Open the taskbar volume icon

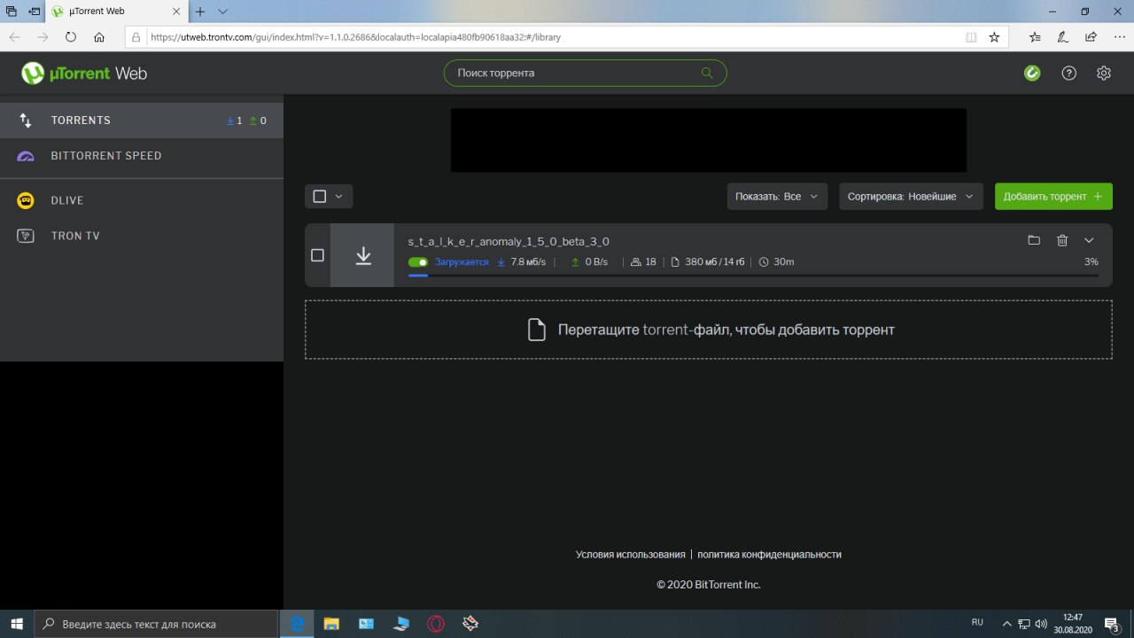pos(1040,624)
